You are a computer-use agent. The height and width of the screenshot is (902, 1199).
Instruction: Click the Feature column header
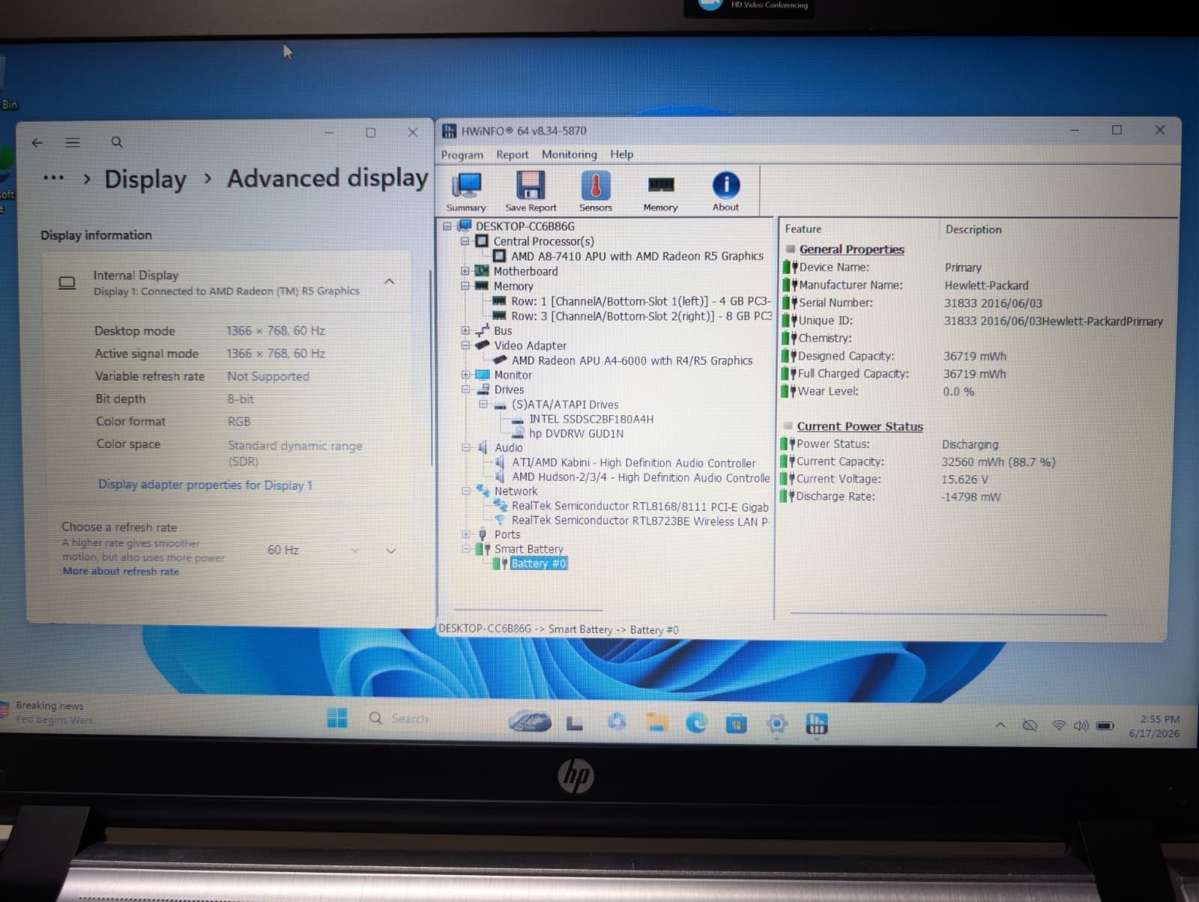point(803,228)
